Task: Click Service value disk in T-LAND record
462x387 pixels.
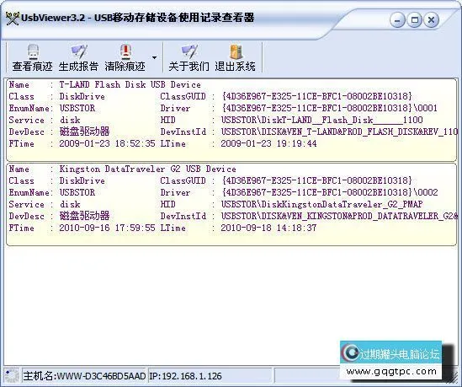Action: [70, 120]
